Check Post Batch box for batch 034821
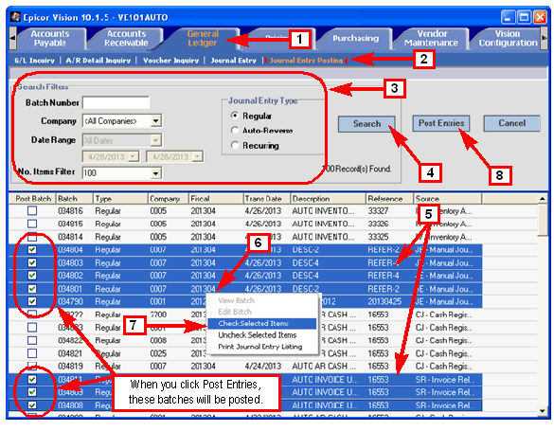This screenshot has height=431, width=554. click(x=32, y=353)
